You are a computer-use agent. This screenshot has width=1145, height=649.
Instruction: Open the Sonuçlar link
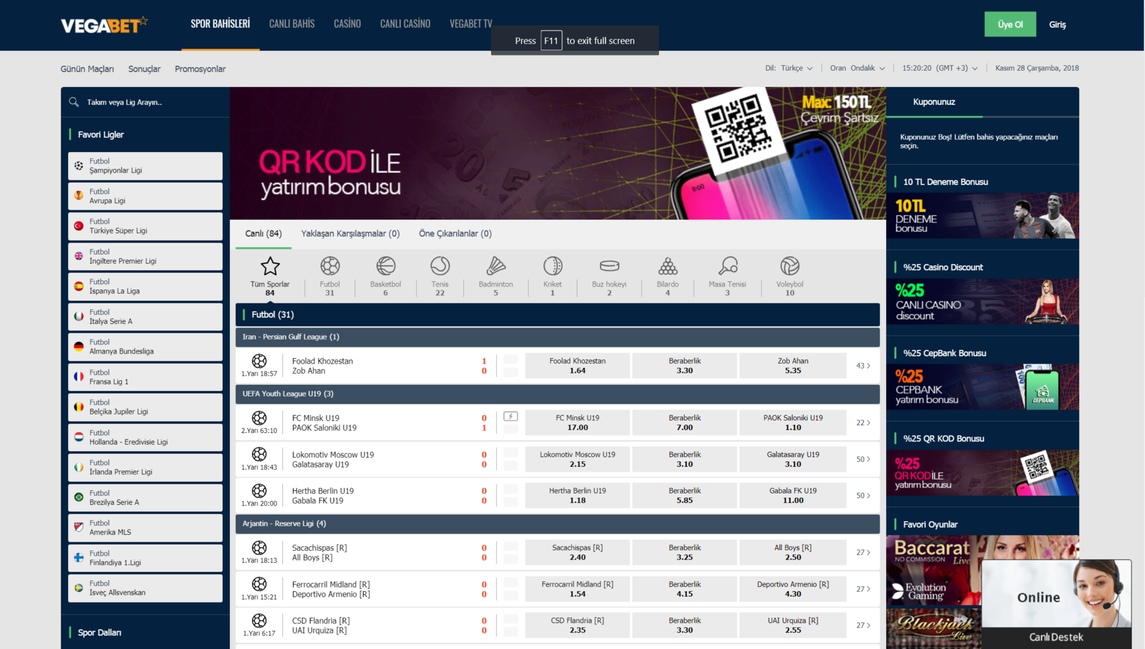pyautogui.click(x=144, y=69)
